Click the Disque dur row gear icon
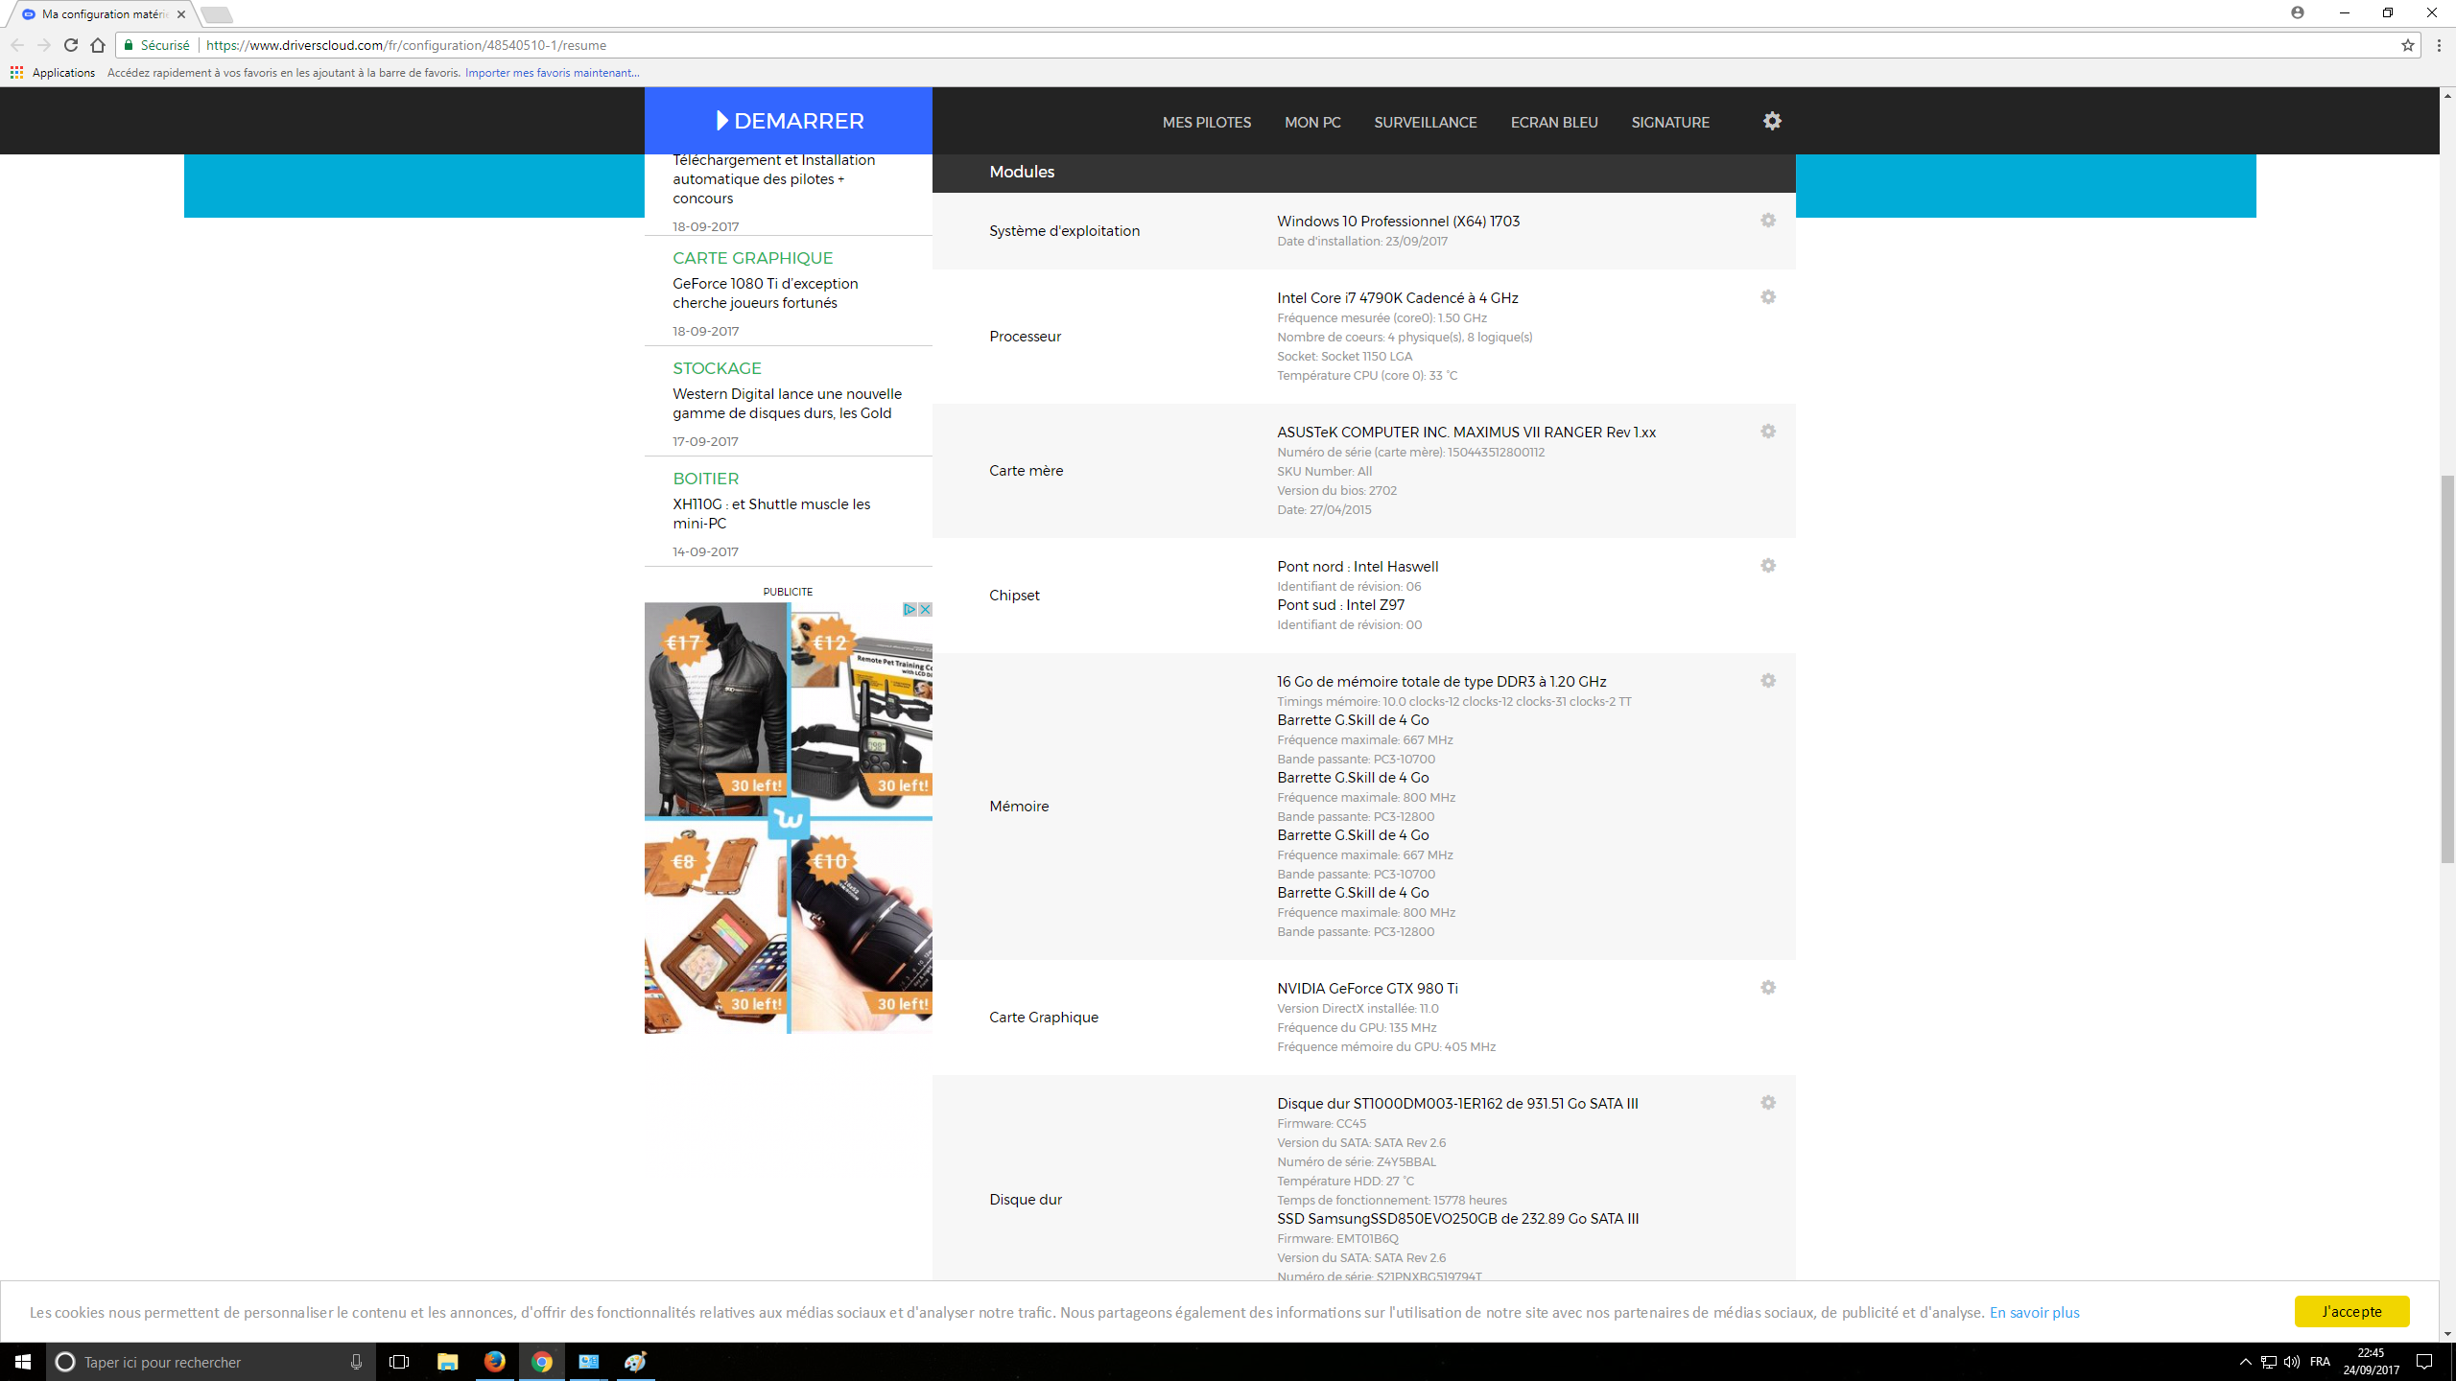The width and height of the screenshot is (2456, 1381). (x=1768, y=1103)
